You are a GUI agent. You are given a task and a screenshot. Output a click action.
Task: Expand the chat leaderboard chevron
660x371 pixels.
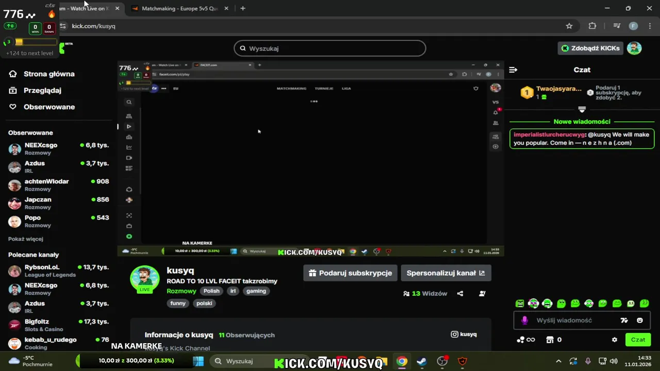pos(582,109)
